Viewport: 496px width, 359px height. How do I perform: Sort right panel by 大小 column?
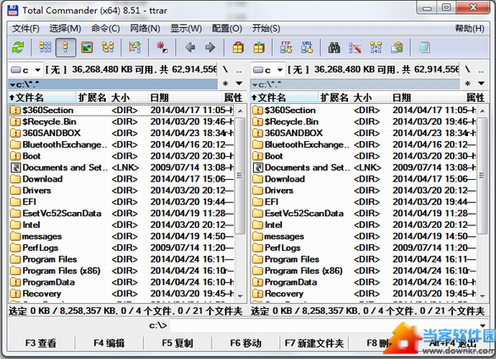370,97
